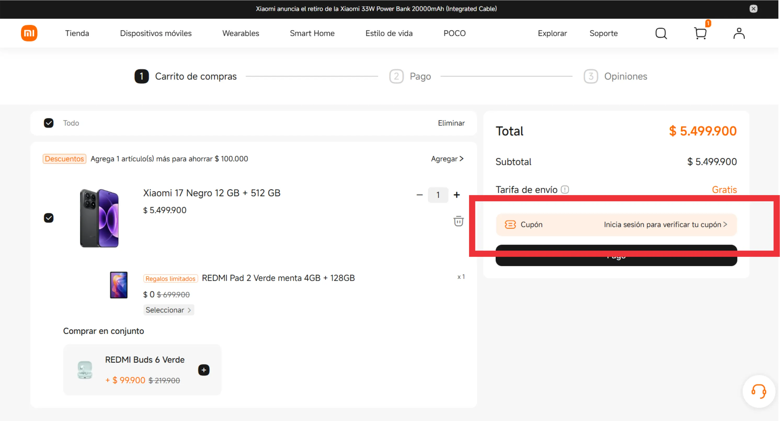Open customer support headset chat icon
This screenshot has width=780, height=421.
pos(759,391)
